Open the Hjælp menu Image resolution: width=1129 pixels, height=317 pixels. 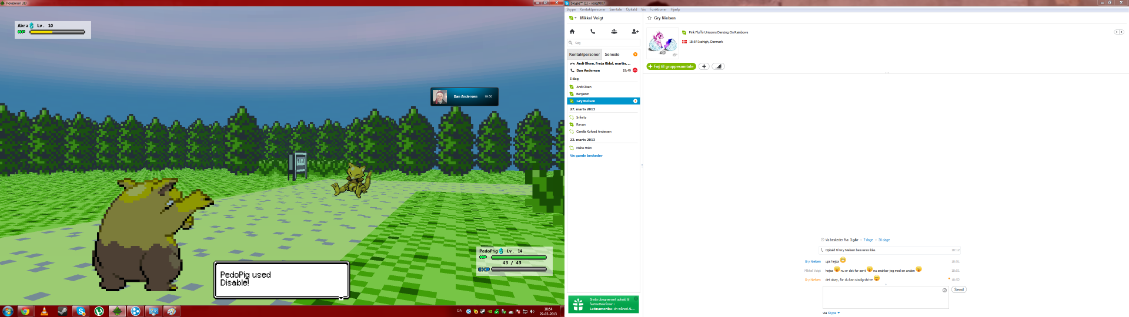(675, 9)
